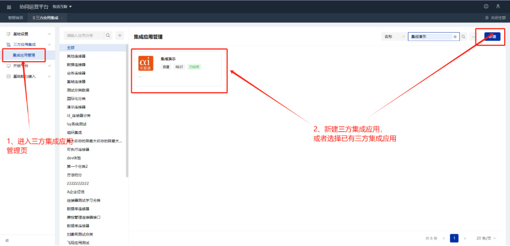Click the green 已启用 status tag
The height and width of the screenshot is (246, 510).
(194, 67)
